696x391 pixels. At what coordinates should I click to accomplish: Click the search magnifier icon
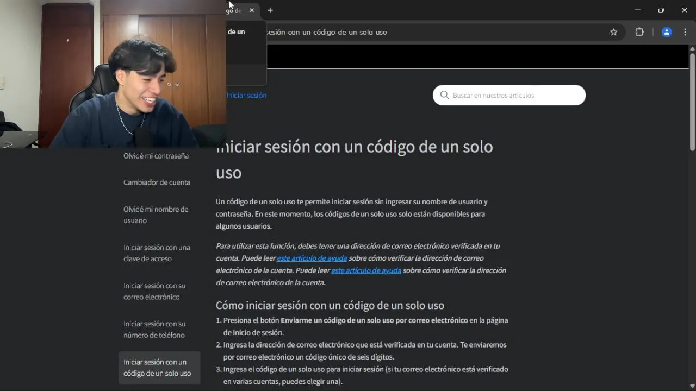(x=444, y=95)
